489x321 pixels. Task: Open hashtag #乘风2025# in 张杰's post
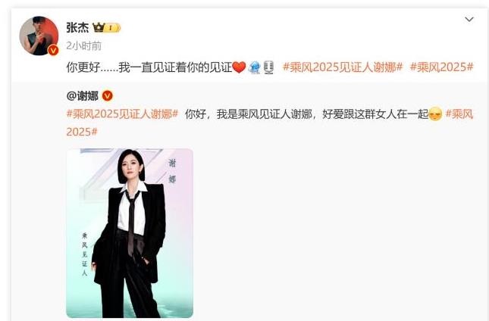click(441, 67)
